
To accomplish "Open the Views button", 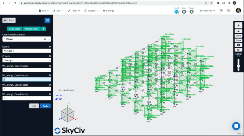I will 239,36.
